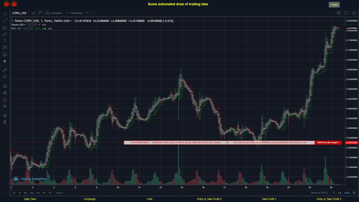Open AI indicator format settings
The height and width of the screenshot is (202, 359).
click(28, 29)
